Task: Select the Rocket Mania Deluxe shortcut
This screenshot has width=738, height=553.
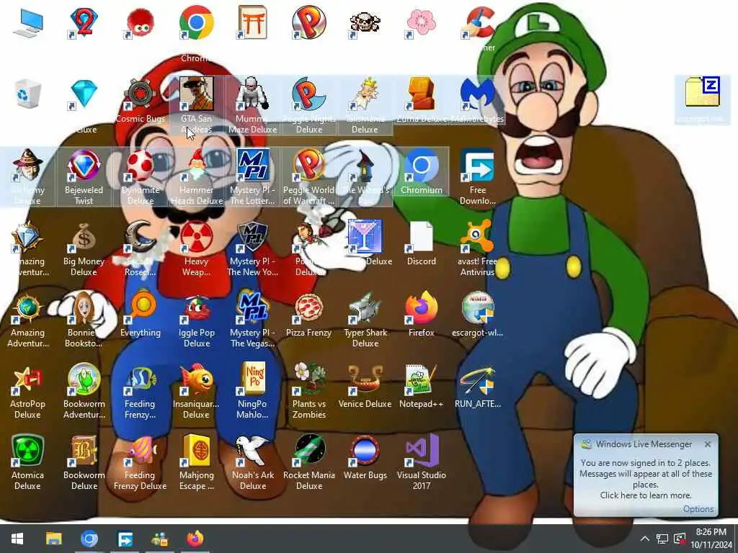Action: click(x=308, y=451)
